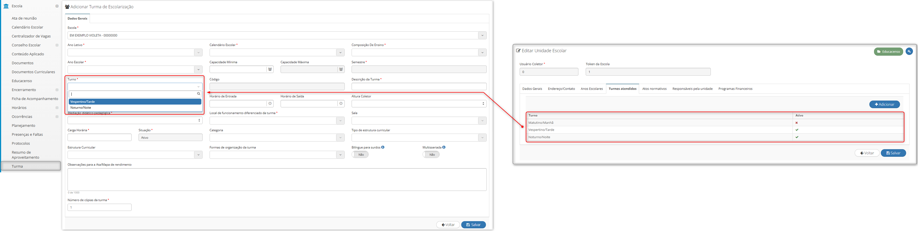
Task: Open Educacenso sidebar item
Action: coord(22,81)
